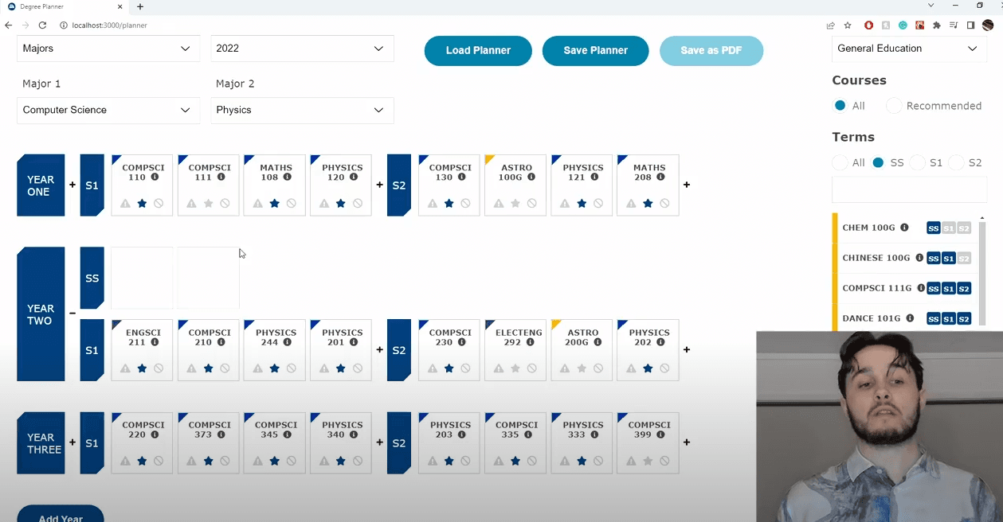The height and width of the screenshot is (522, 1003).
Task: Choose the All terms radio button
Action: tap(840, 162)
